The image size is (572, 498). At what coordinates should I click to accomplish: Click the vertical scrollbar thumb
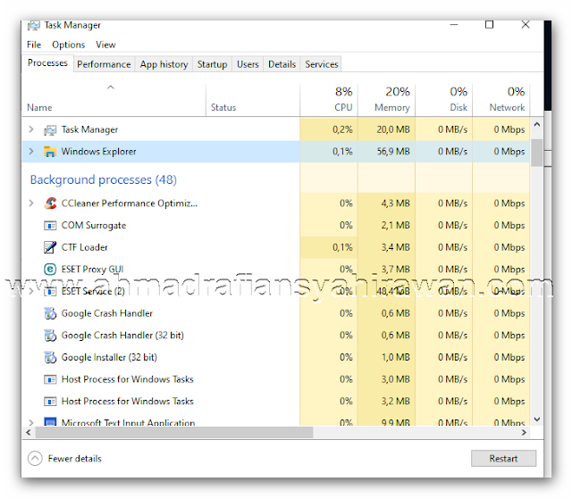point(536,153)
